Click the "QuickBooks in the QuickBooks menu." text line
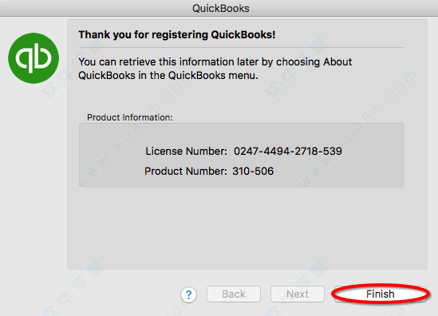 (x=168, y=76)
